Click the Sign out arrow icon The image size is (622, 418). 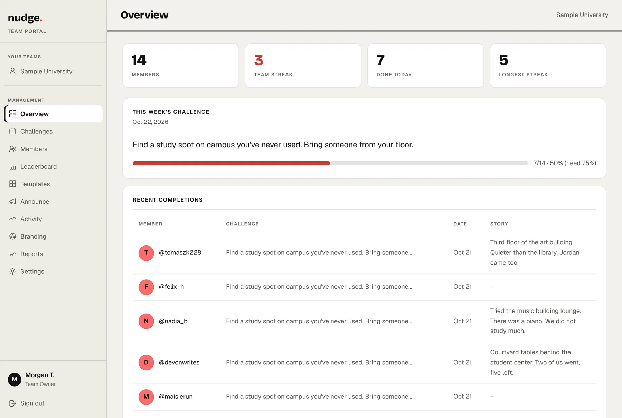[13, 403]
